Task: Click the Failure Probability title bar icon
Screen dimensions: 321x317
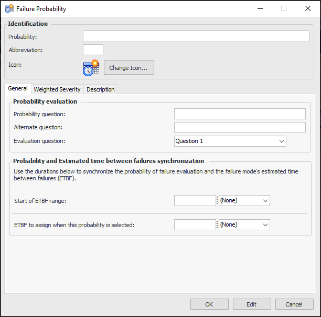Action: 9,9
